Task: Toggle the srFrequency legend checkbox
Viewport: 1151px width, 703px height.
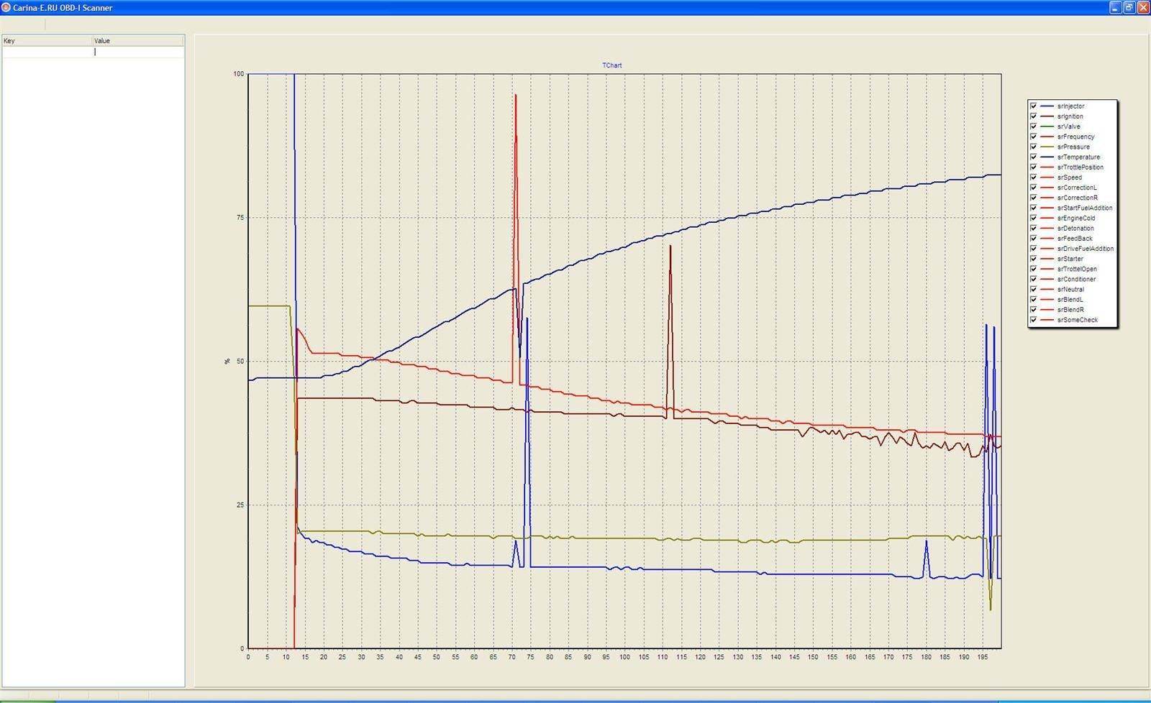Action: click(x=1034, y=137)
